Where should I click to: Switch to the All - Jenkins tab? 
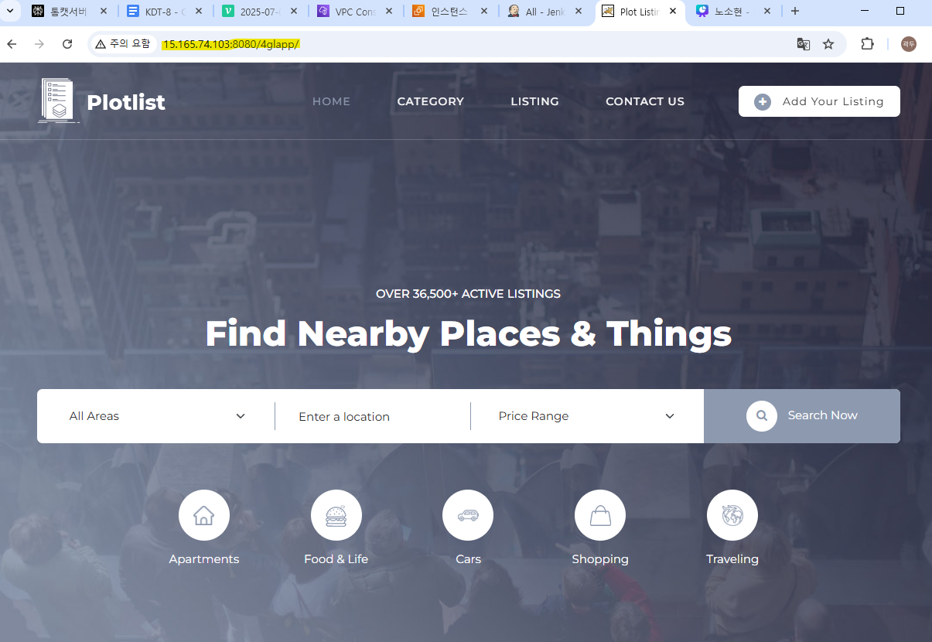tap(546, 12)
